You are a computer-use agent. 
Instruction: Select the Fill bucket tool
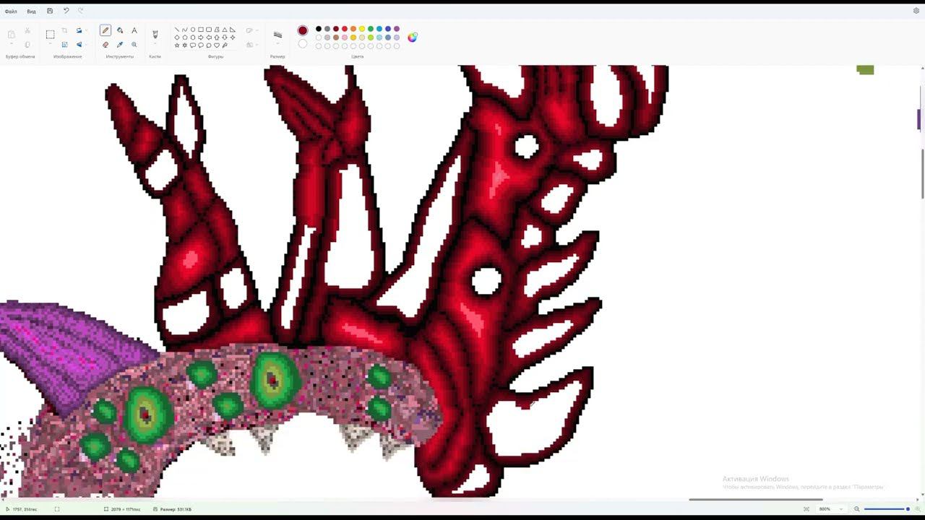point(120,30)
